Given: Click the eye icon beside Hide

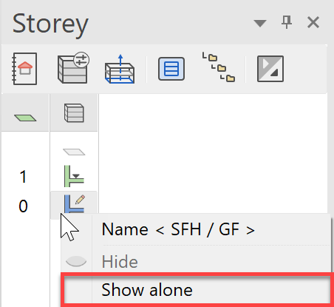Looking at the screenshot, I should pos(76,261).
